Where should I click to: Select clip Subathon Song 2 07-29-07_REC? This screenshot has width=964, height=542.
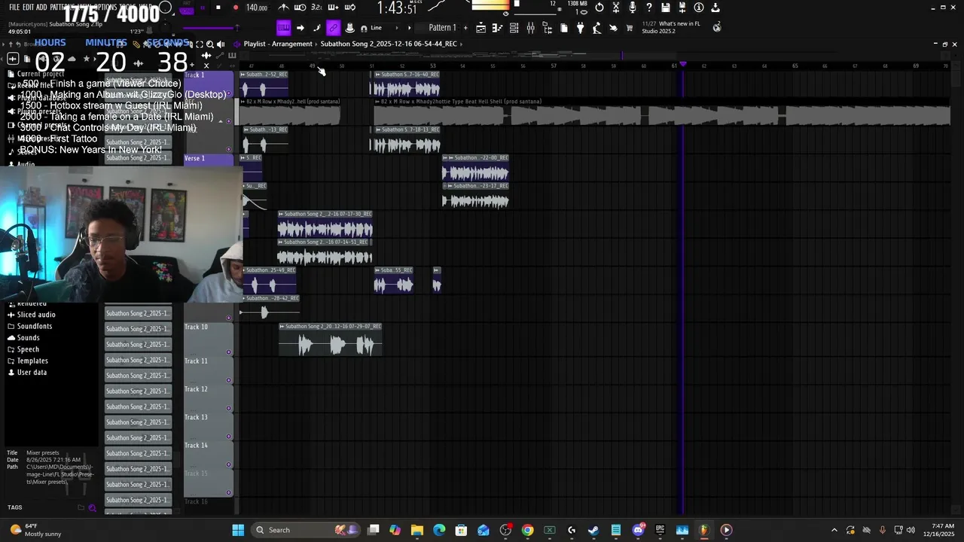[331, 340]
